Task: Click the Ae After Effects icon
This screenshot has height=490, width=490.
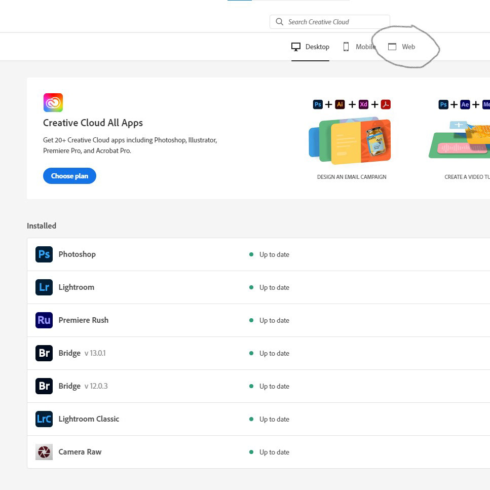Action: (465, 104)
